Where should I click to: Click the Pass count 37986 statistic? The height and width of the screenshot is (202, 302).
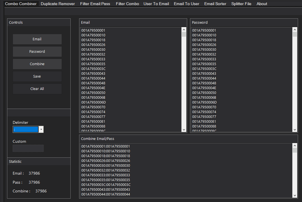pos(34,182)
